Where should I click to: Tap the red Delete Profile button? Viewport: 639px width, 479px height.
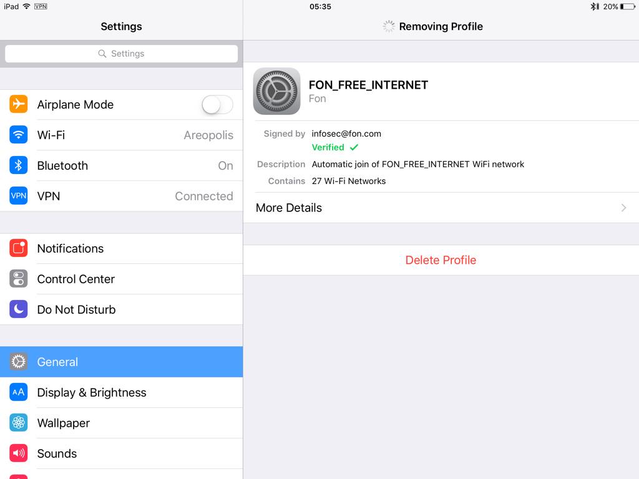441,260
